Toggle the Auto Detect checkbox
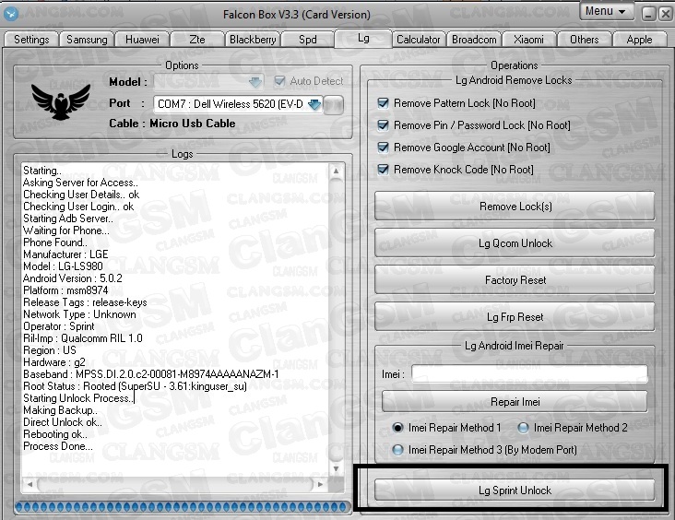 pyautogui.click(x=279, y=81)
